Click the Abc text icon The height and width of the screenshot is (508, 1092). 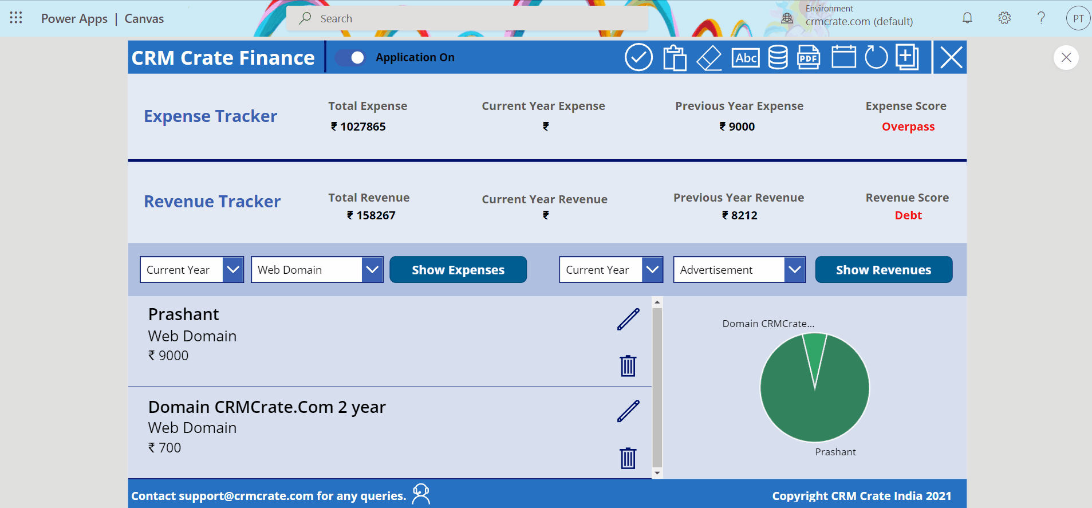coord(746,57)
